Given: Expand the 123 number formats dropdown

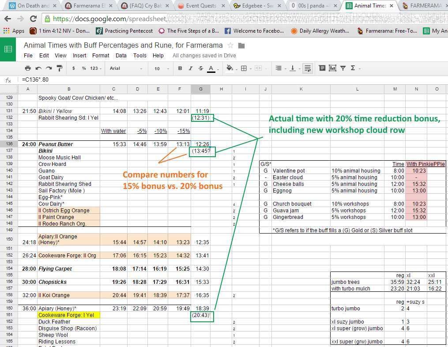Looking at the screenshot, I should [x=96, y=68].
